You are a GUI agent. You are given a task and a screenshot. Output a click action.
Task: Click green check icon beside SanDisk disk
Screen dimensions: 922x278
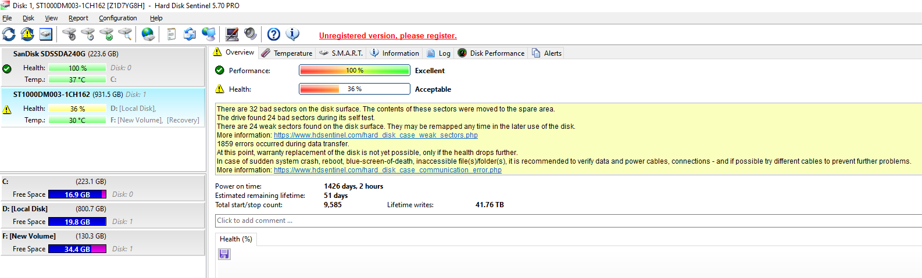(x=7, y=68)
